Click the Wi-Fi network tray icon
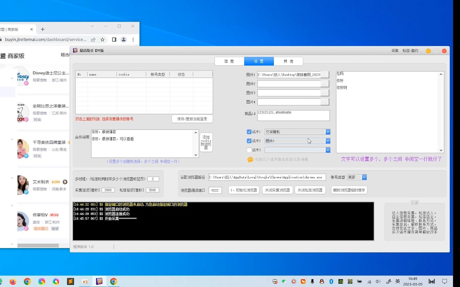 369,281
